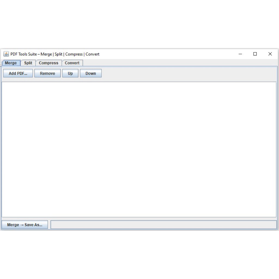Click inside the empty PDF file list
Image resolution: width=279 pixels, height=279 pixels.
[x=139, y=150]
